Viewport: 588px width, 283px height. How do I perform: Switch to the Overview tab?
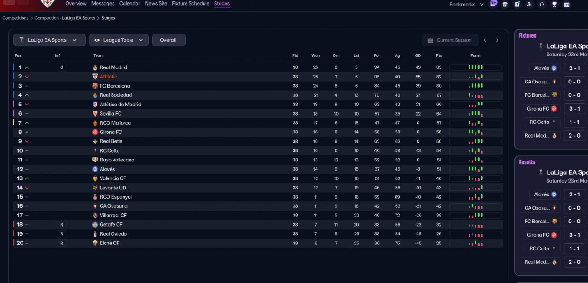pyautogui.click(x=76, y=4)
